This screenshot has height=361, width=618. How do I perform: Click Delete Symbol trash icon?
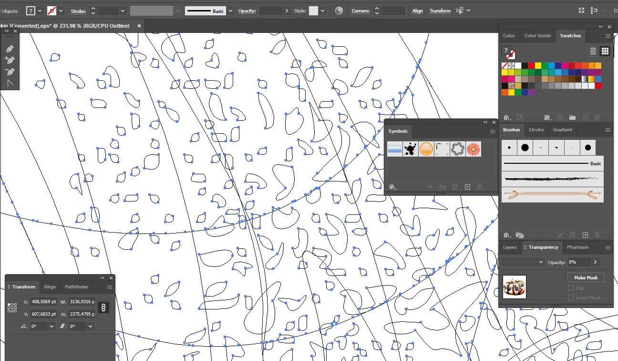coord(480,187)
